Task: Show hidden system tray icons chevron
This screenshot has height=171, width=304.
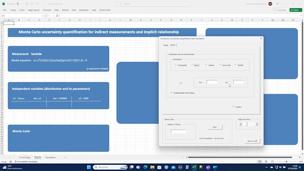Action: point(266,167)
